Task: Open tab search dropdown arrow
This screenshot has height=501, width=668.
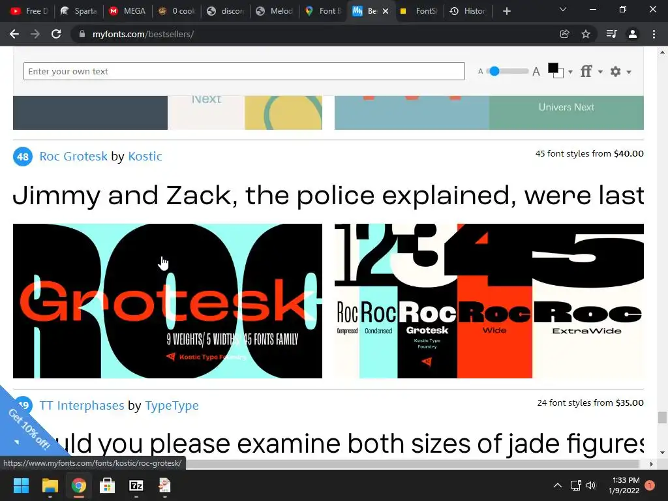Action: click(x=563, y=9)
